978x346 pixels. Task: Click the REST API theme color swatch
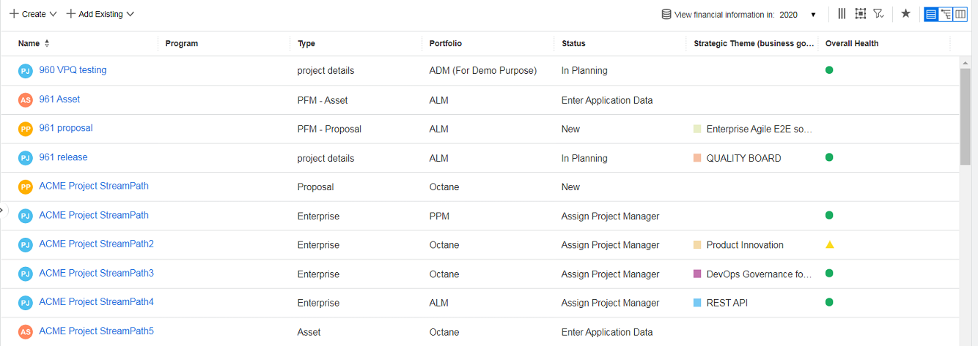pos(697,303)
